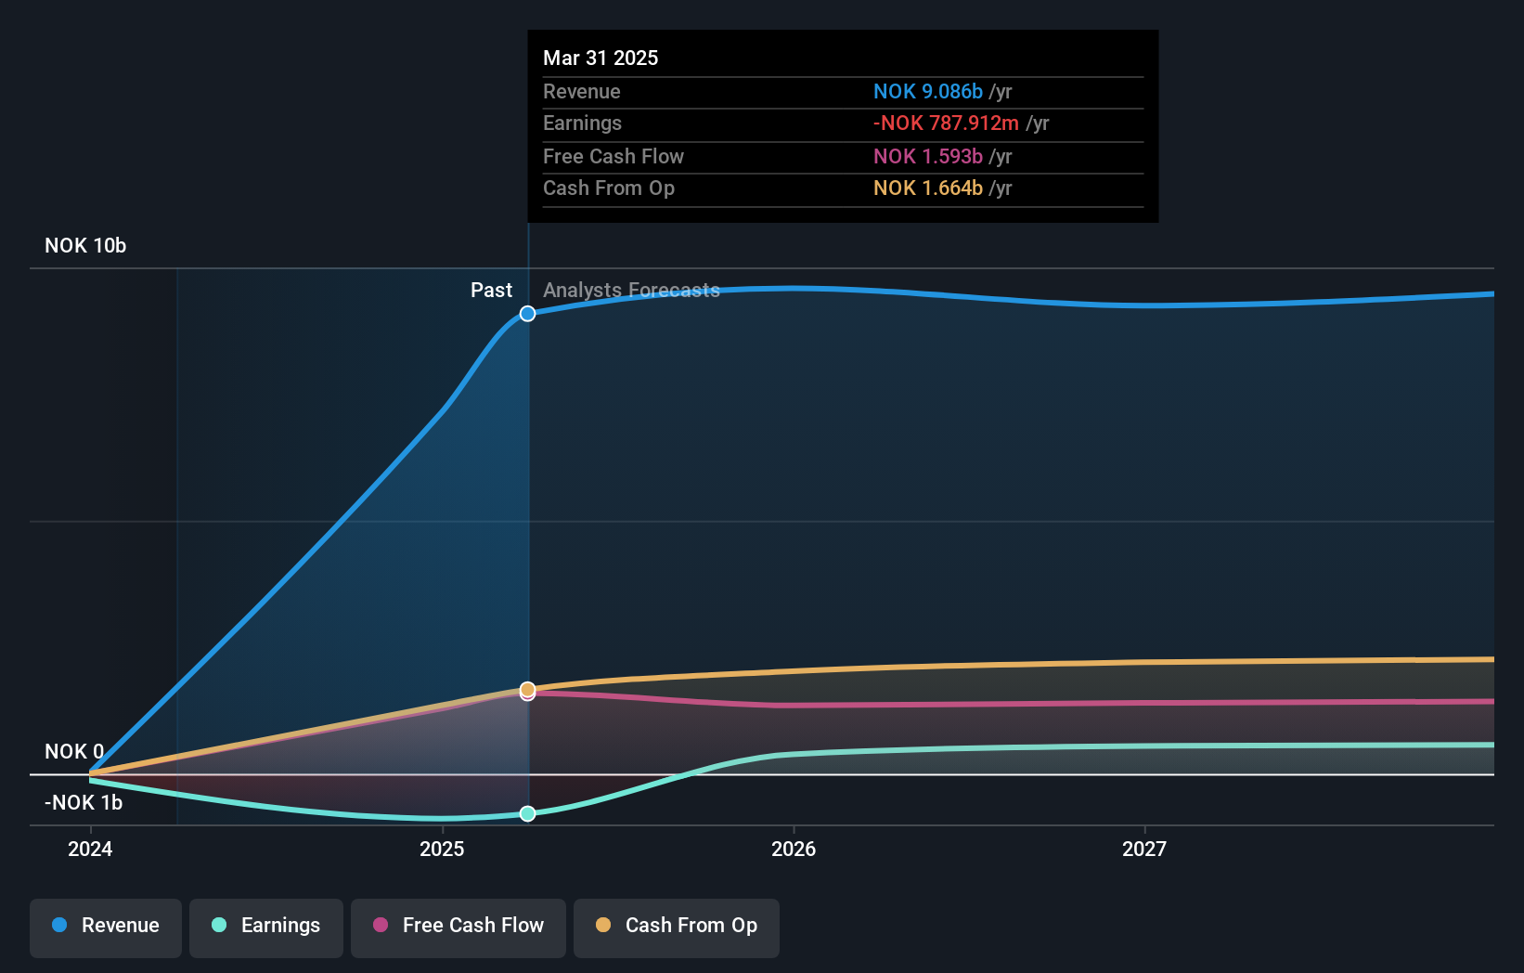The image size is (1524, 973).
Task: Click the Cash From Op row label in tooltip
Action: (x=609, y=188)
